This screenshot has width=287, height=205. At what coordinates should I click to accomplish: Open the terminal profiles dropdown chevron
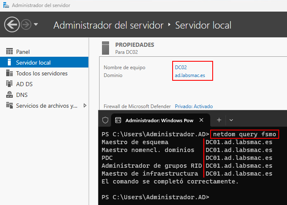tap(231, 120)
